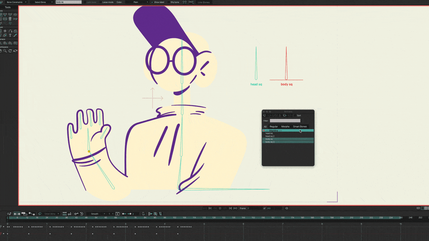Screen dimensions: 429x241
Task: Jump to the first frame with rewind
Action: [210, 208]
